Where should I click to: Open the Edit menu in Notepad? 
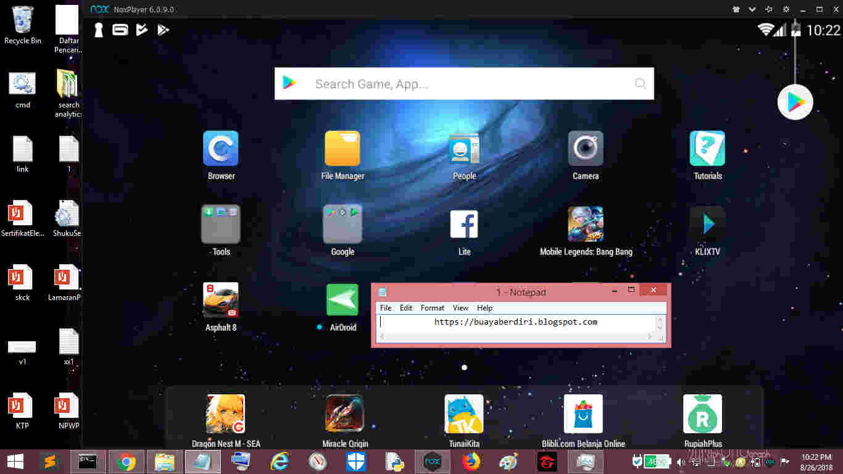click(405, 308)
